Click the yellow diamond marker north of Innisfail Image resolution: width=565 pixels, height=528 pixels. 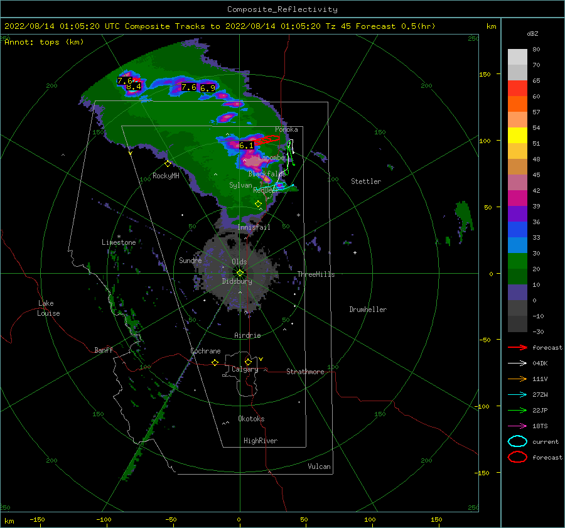[x=258, y=204]
